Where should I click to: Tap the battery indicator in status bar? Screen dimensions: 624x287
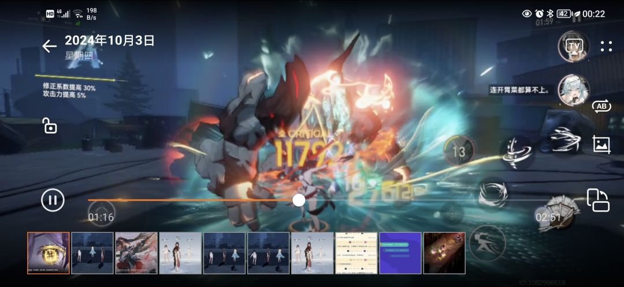point(563,13)
